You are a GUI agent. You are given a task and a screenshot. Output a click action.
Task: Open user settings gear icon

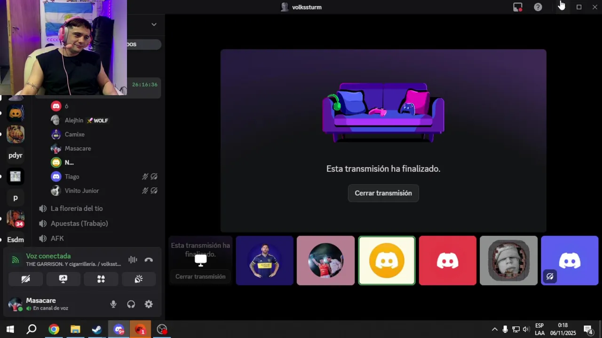[149, 304]
